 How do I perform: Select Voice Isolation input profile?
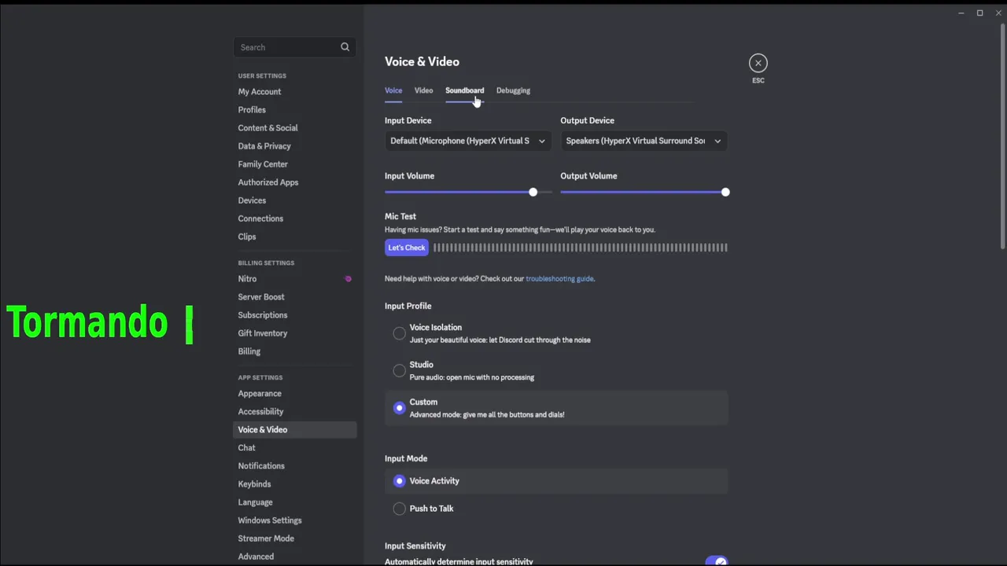(400, 333)
